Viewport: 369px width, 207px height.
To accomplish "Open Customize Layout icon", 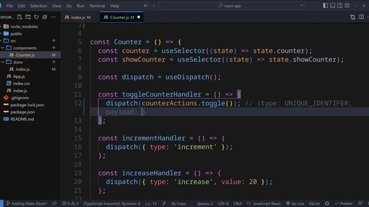I will pos(347,5).
